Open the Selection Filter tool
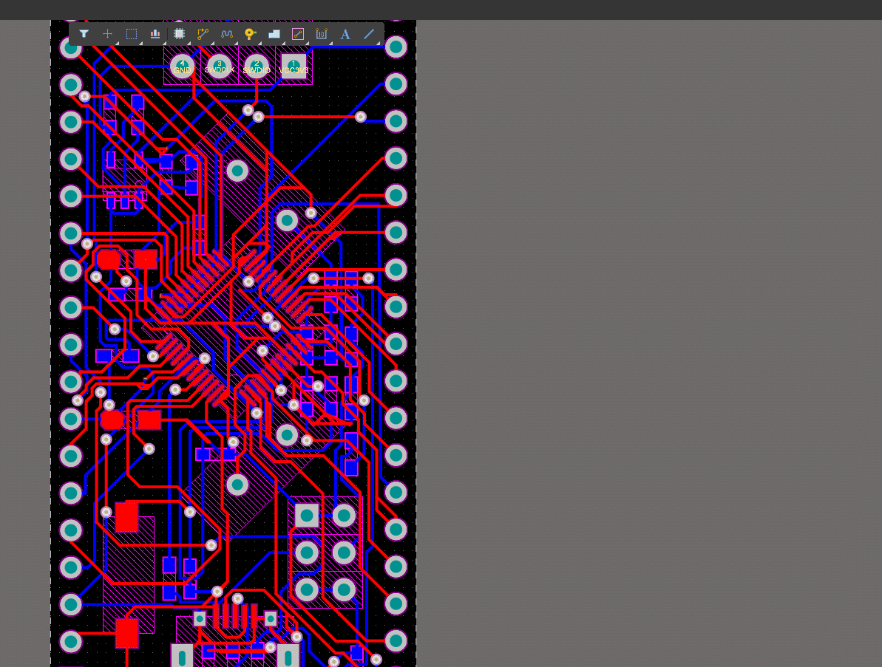This screenshot has height=667, width=882. [x=84, y=34]
